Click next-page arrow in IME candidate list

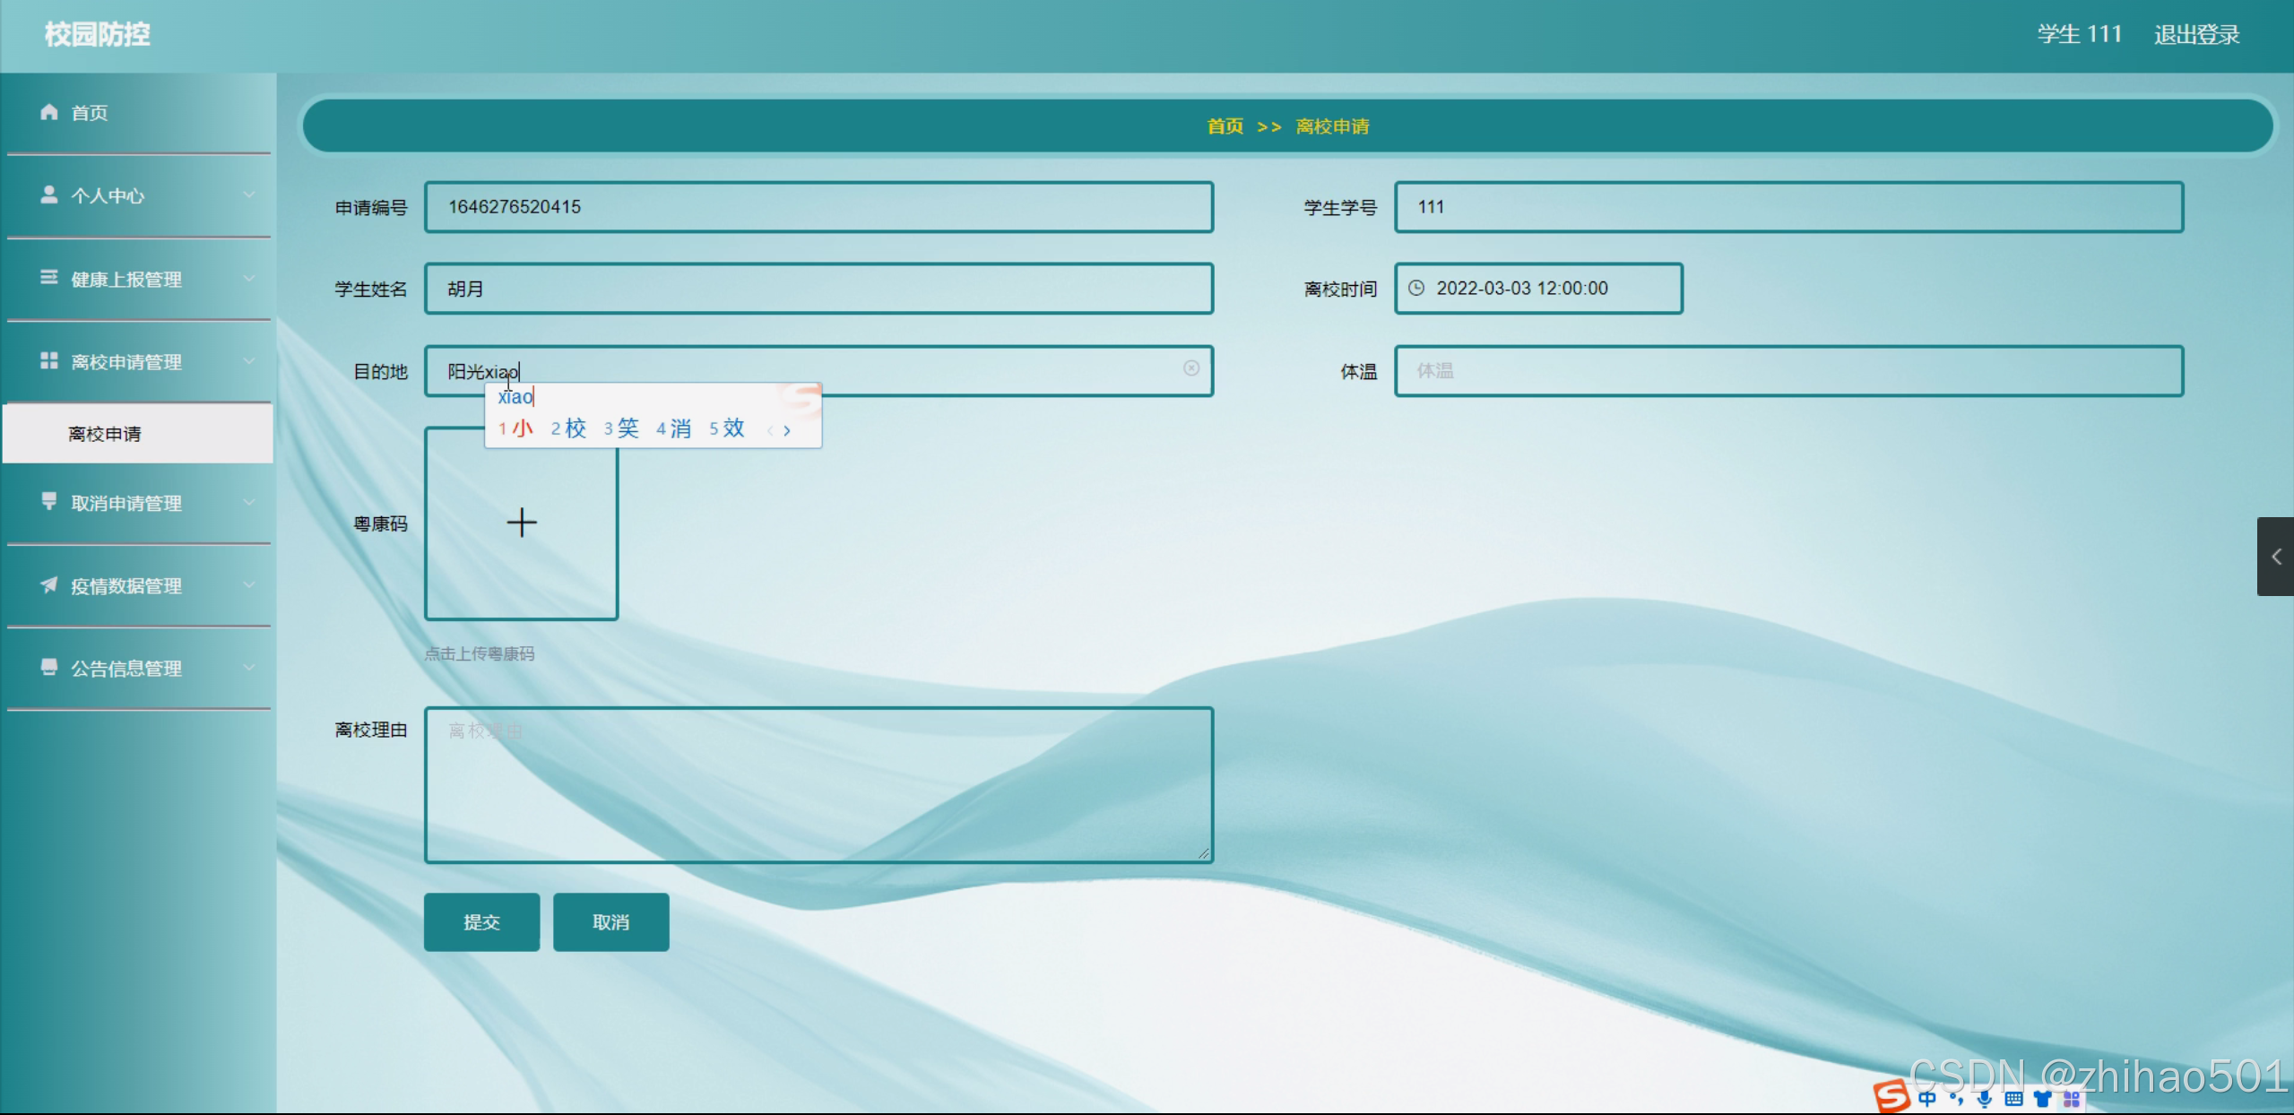pos(787,430)
